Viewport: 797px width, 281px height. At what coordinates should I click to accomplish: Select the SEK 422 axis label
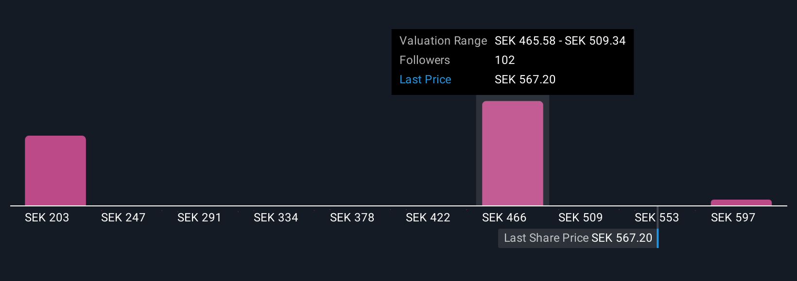[x=428, y=218]
